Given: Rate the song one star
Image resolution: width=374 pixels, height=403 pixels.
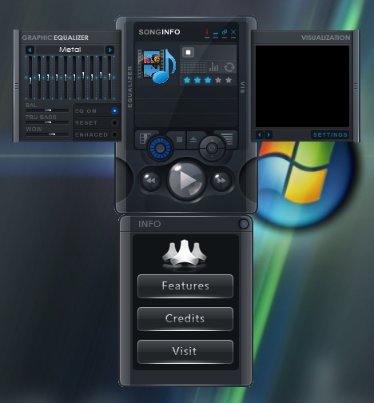Looking at the screenshot, I should coord(187,80).
